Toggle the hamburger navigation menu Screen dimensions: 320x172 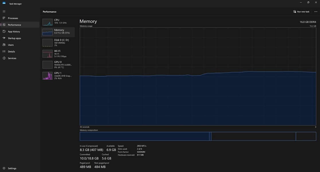4,11
